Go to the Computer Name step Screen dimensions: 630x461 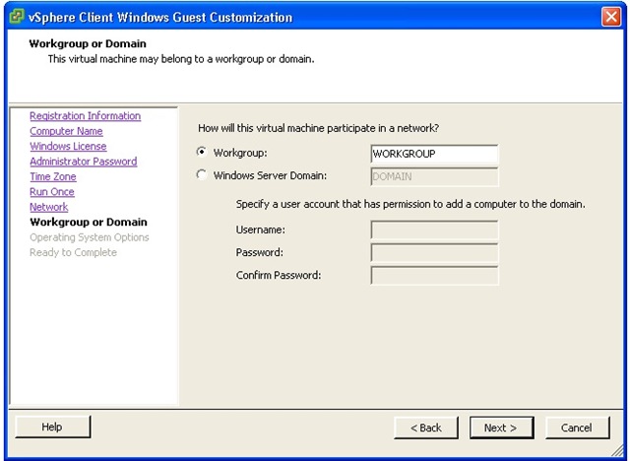(x=66, y=131)
